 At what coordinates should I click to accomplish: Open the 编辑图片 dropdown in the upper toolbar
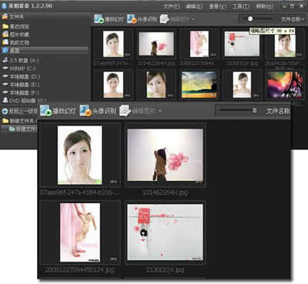click(193, 19)
